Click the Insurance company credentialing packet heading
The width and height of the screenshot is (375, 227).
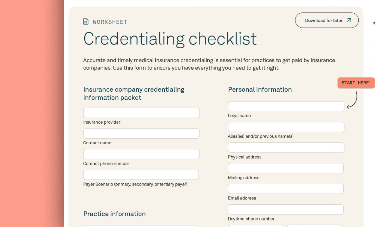pos(134,94)
